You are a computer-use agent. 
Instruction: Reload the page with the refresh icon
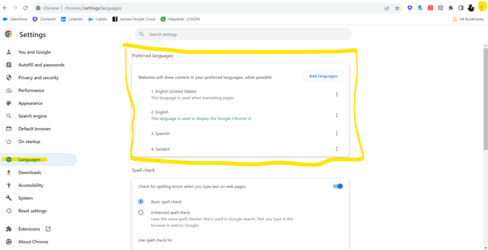25,8
